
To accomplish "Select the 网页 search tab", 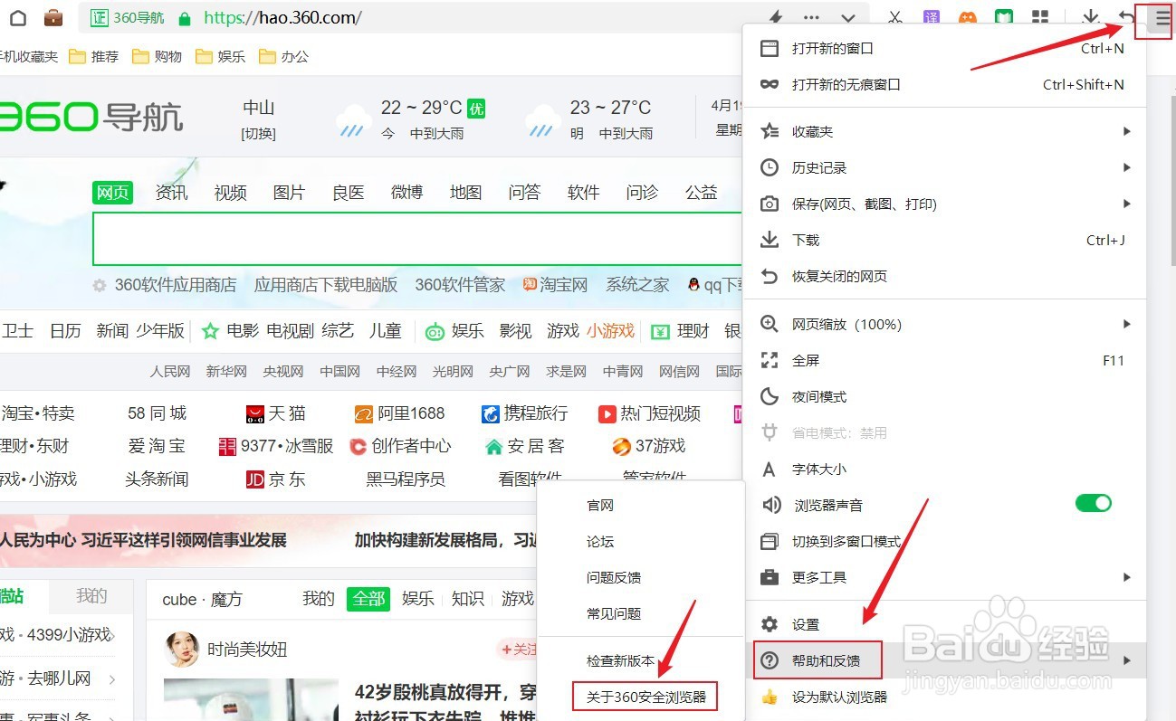I will click(x=112, y=192).
